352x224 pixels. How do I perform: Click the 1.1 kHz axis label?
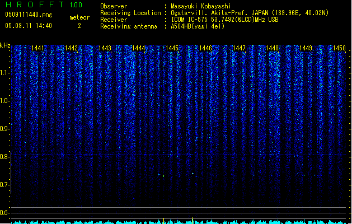[4, 73]
